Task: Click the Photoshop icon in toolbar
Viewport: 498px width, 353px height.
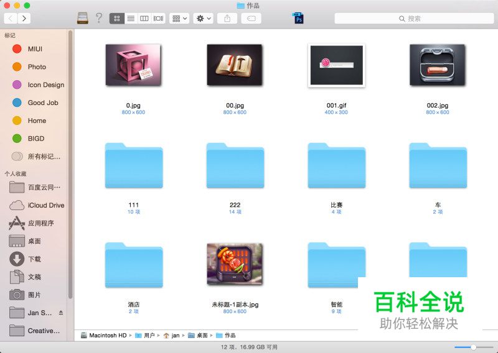Action: [x=299, y=18]
